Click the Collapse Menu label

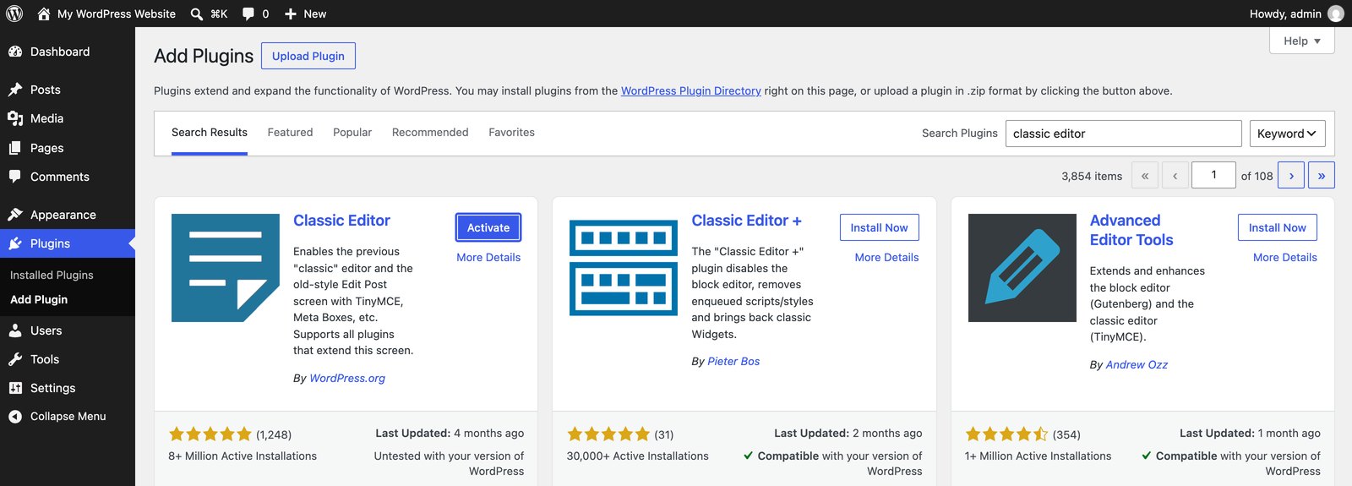click(68, 416)
